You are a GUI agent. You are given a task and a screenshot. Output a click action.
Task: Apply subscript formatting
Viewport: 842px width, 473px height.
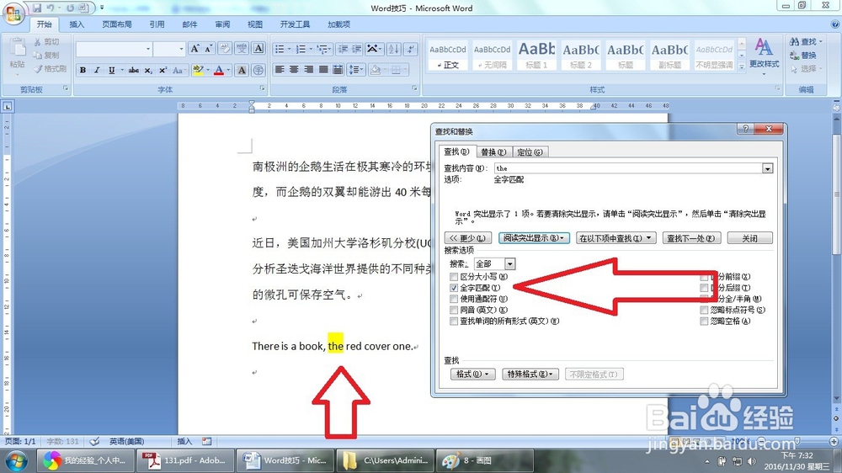point(148,71)
